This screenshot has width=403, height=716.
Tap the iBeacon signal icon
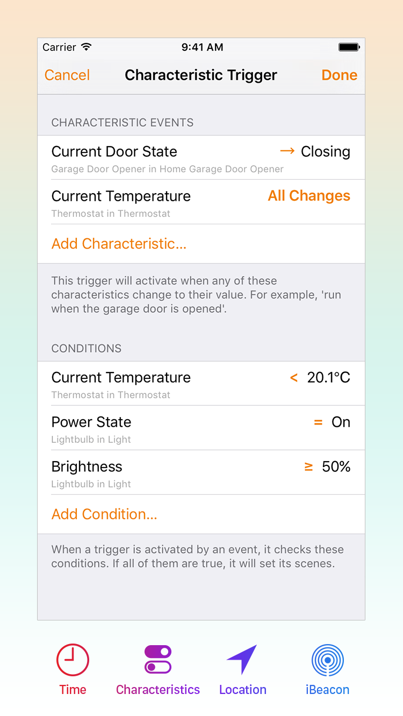(327, 660)
